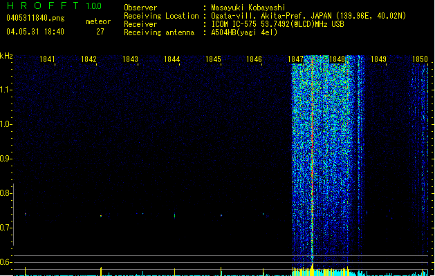Click the HROFFT program title

click(x=43, y=6)
